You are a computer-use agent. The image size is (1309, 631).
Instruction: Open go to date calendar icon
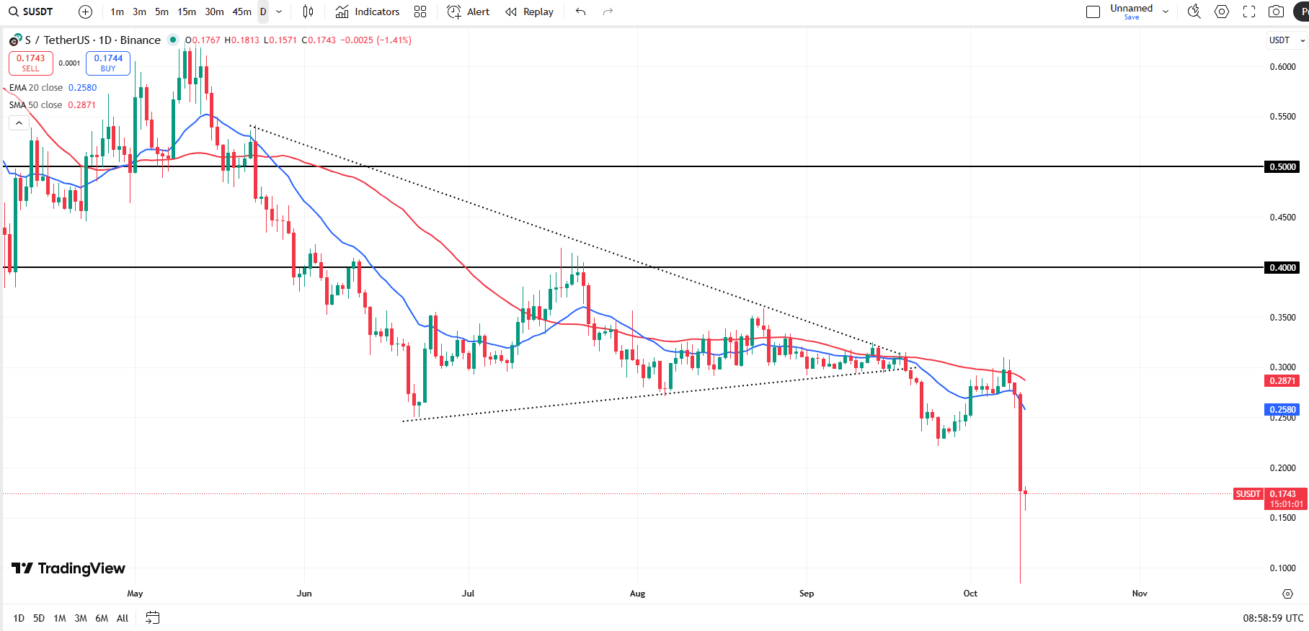[x=152, y=618]
